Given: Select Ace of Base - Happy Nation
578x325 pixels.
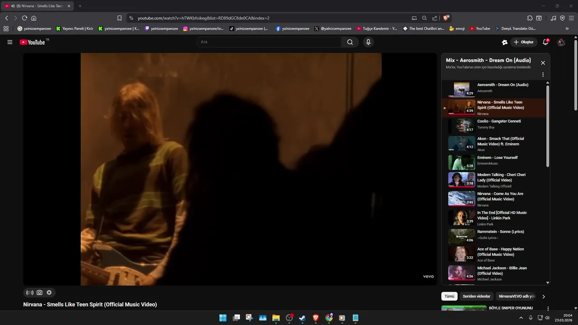Looking at the screenshot, I should pyautogui.click(x=494, y=254).
